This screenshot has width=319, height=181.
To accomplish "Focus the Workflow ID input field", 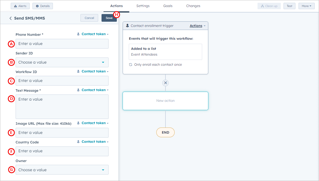I will [62, 81].
